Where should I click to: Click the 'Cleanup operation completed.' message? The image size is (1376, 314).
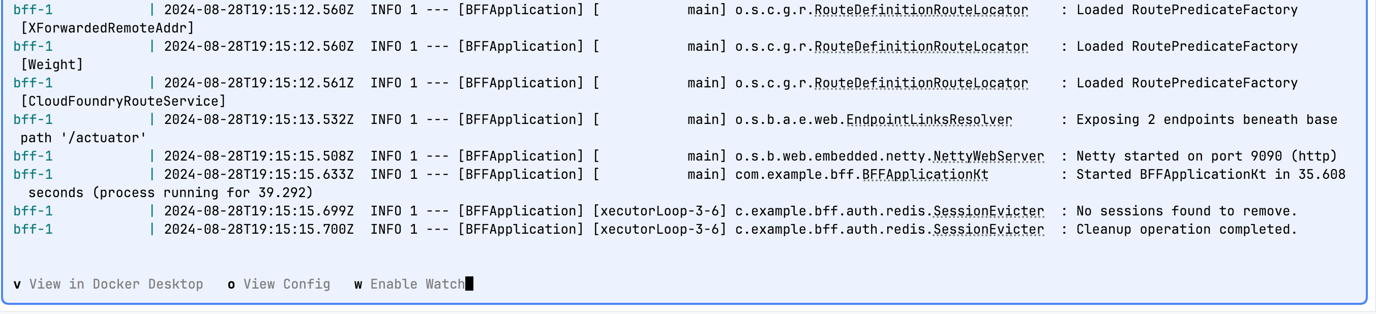pos(1186,230)
